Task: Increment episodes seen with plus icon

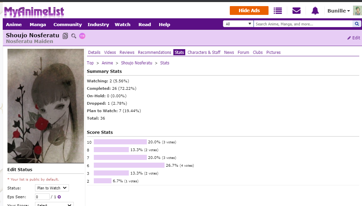Action: coord(59,197)
